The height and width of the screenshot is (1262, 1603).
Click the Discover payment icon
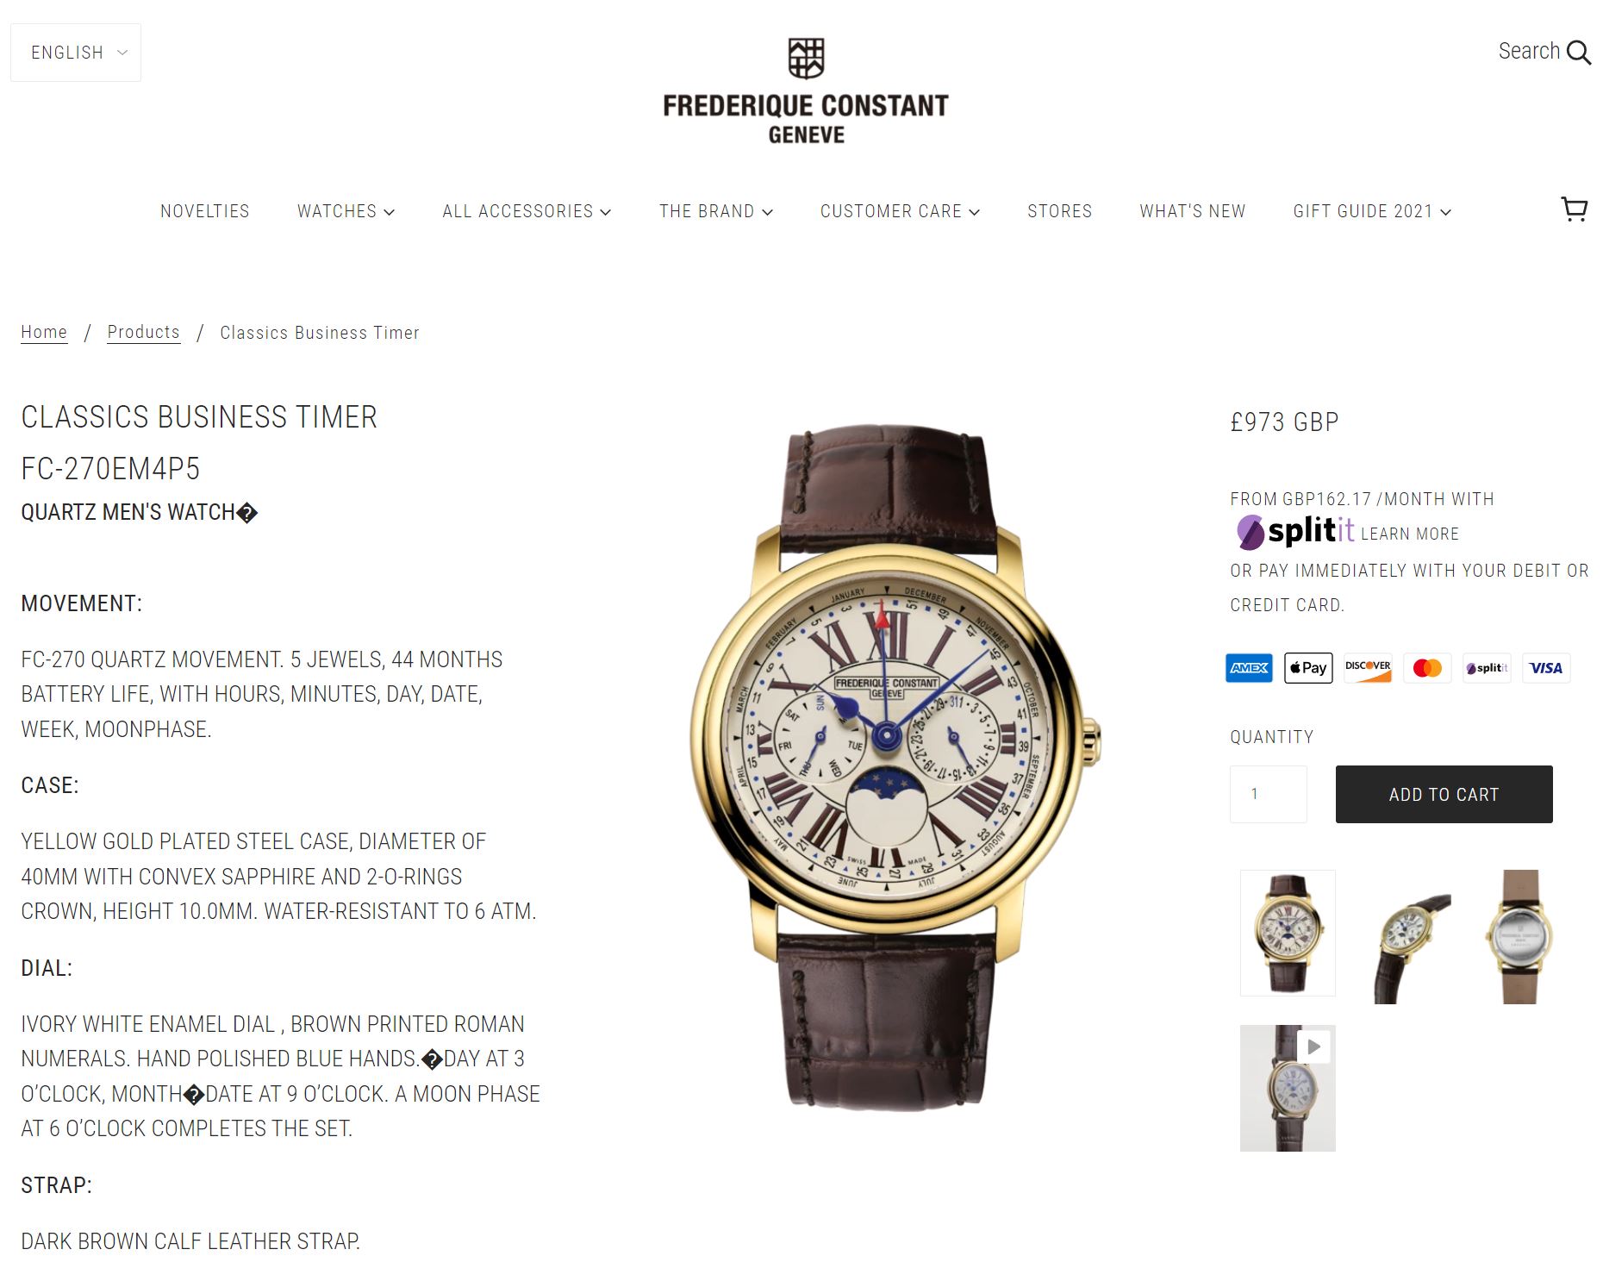[1368, 668]
